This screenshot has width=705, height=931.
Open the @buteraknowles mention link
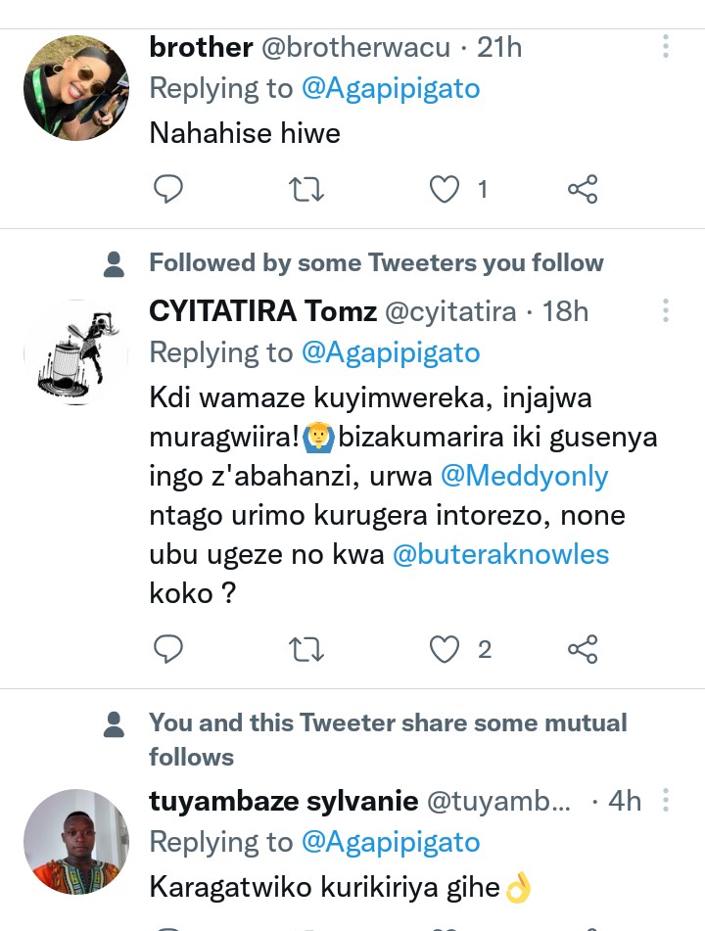tap(500, 554)
